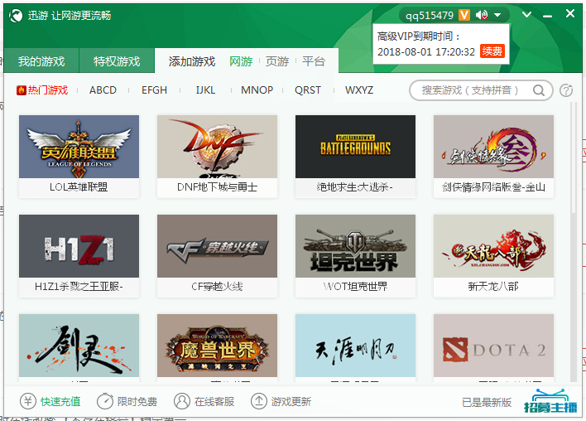
Task: Toggle the mute speaker icon
Action: tap(482, 16)
